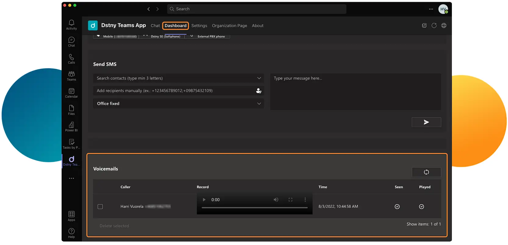Click the SMS message text area

click(x=356, y=92)
